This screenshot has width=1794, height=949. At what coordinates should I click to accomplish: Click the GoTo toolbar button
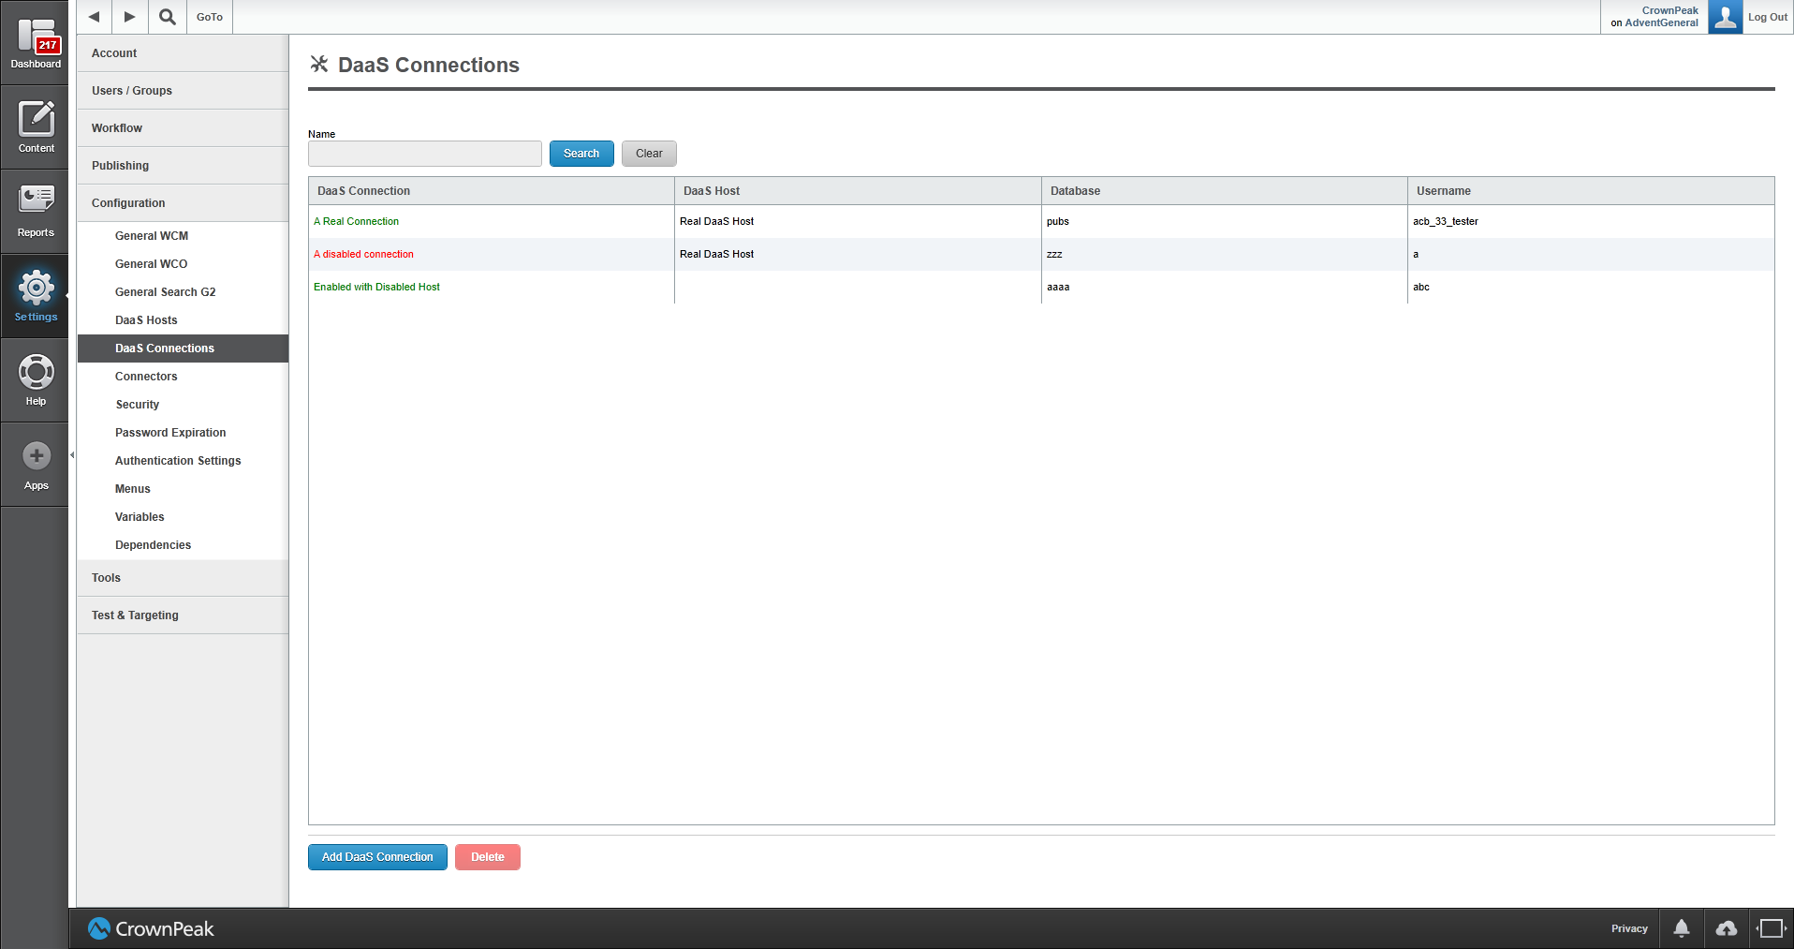tap(210, 17)
